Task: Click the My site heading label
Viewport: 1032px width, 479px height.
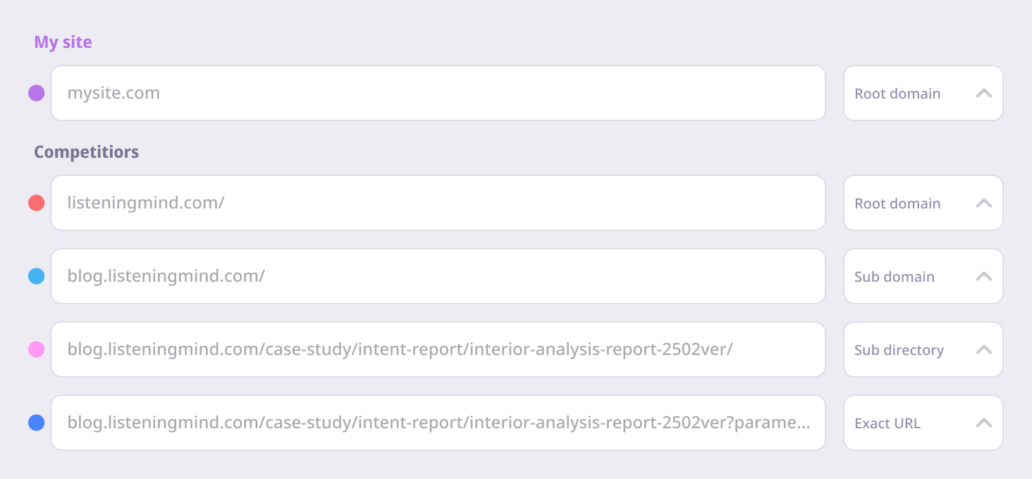Action: click(63, 42)
